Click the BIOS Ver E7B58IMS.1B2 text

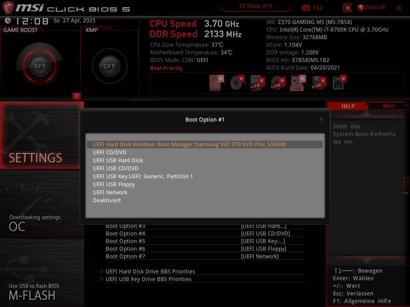297,60
